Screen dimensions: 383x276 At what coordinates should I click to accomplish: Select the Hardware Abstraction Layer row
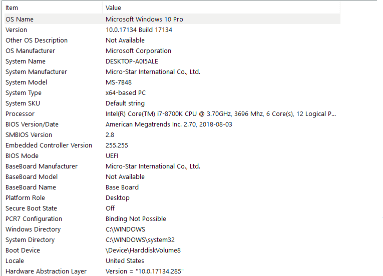[172, 271]
